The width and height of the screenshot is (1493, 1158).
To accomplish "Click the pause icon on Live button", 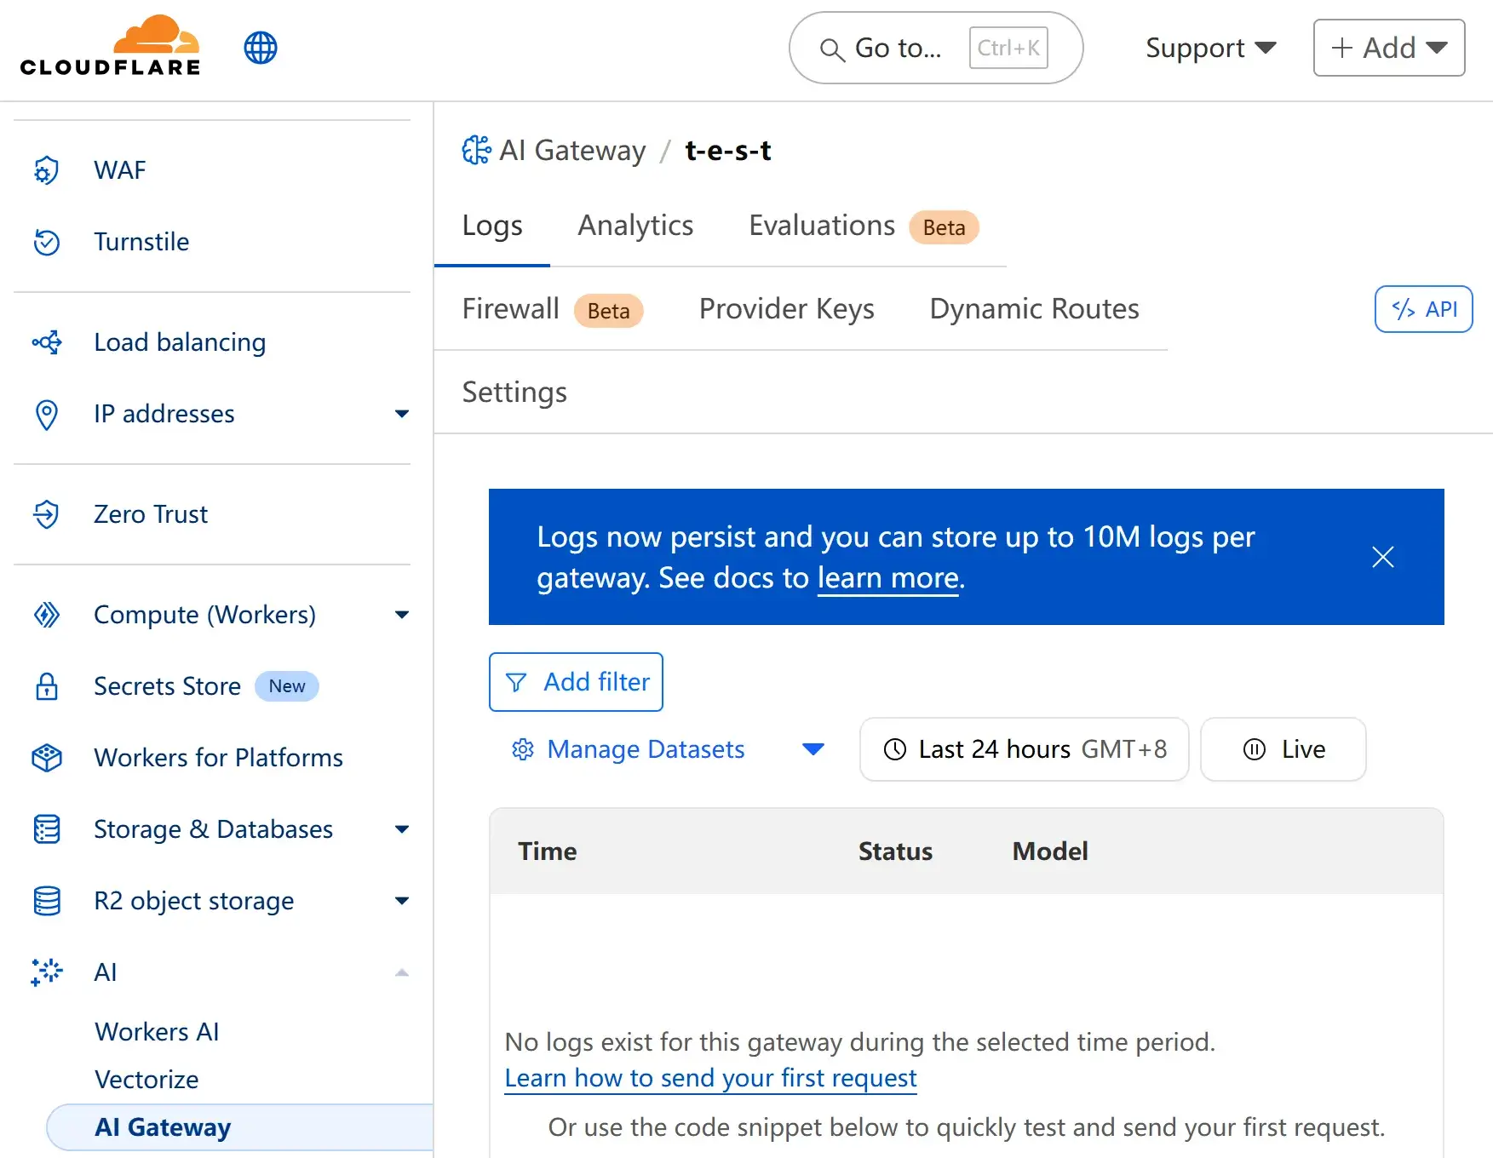I will 1255,749.
